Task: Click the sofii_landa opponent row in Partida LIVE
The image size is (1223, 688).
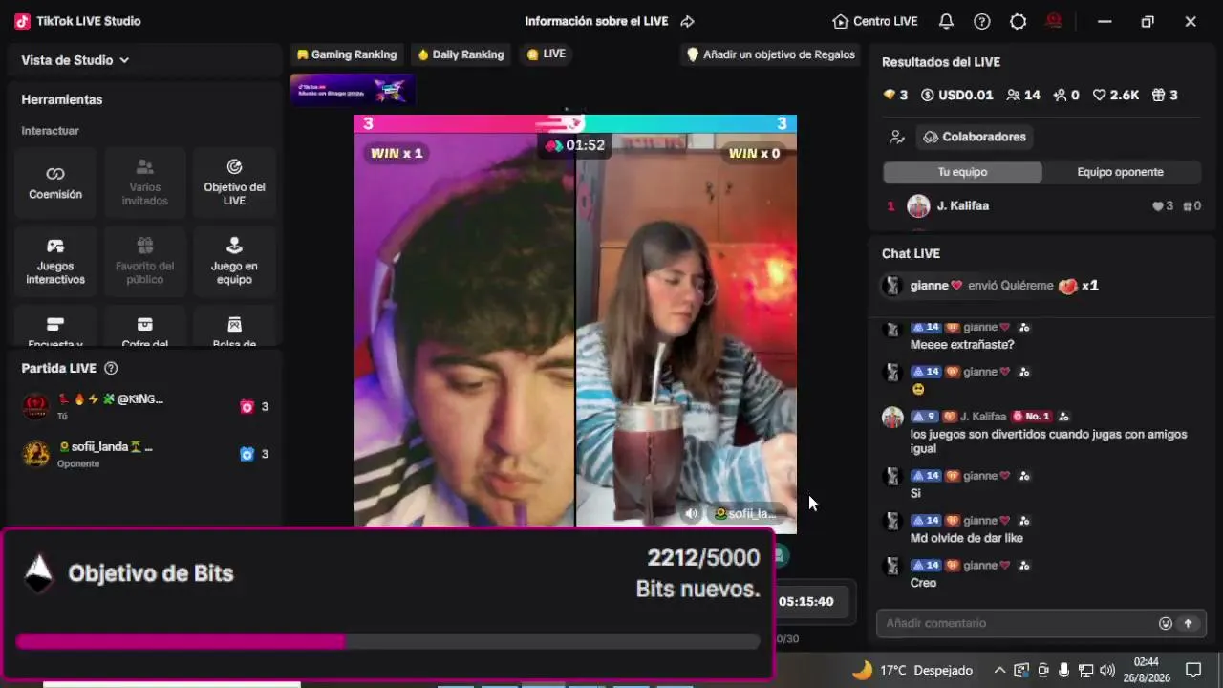Action: [x=146, y=453]
